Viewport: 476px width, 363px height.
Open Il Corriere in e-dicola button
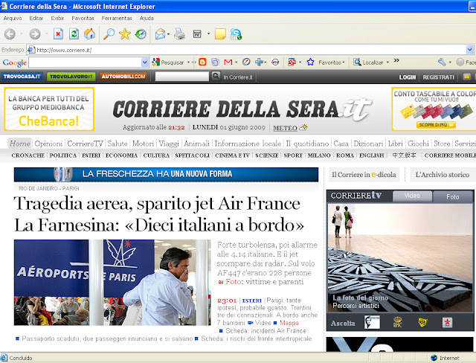click(x=364, y=175)
